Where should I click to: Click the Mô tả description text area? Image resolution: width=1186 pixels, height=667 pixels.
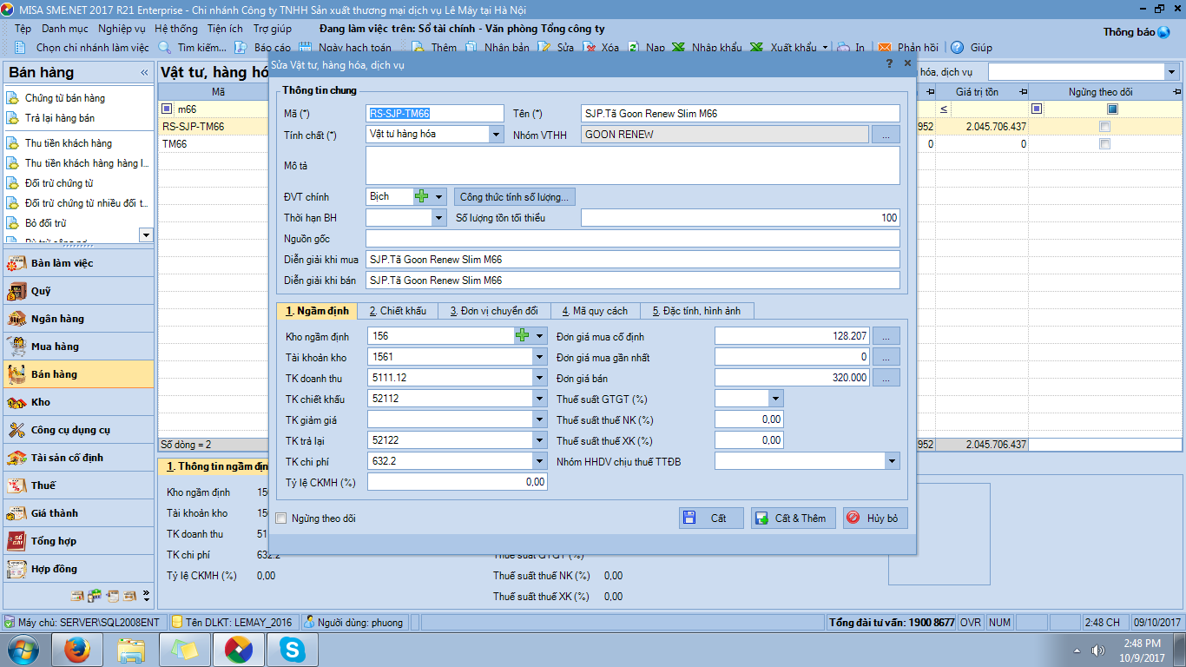pyautogui.click(x=633, y=165)
